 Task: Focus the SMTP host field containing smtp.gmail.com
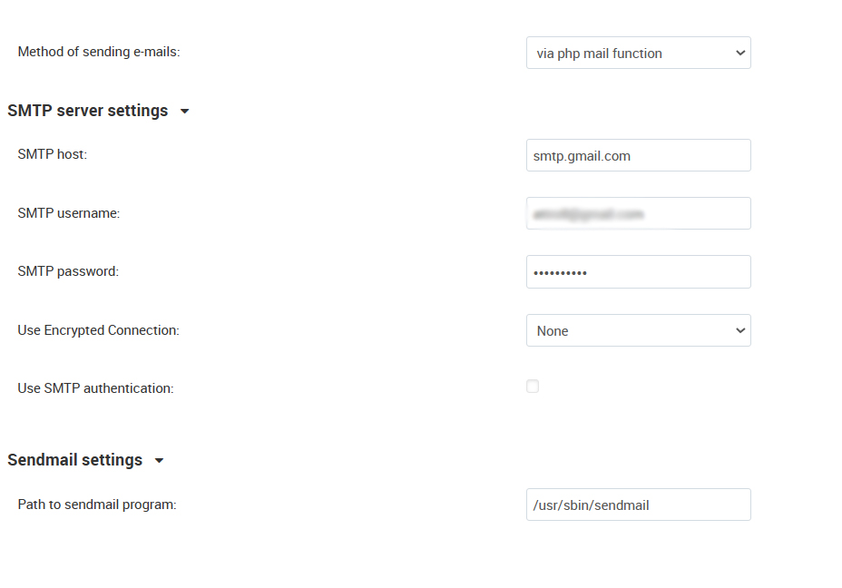pyautogui.click(x=639, y=155)
